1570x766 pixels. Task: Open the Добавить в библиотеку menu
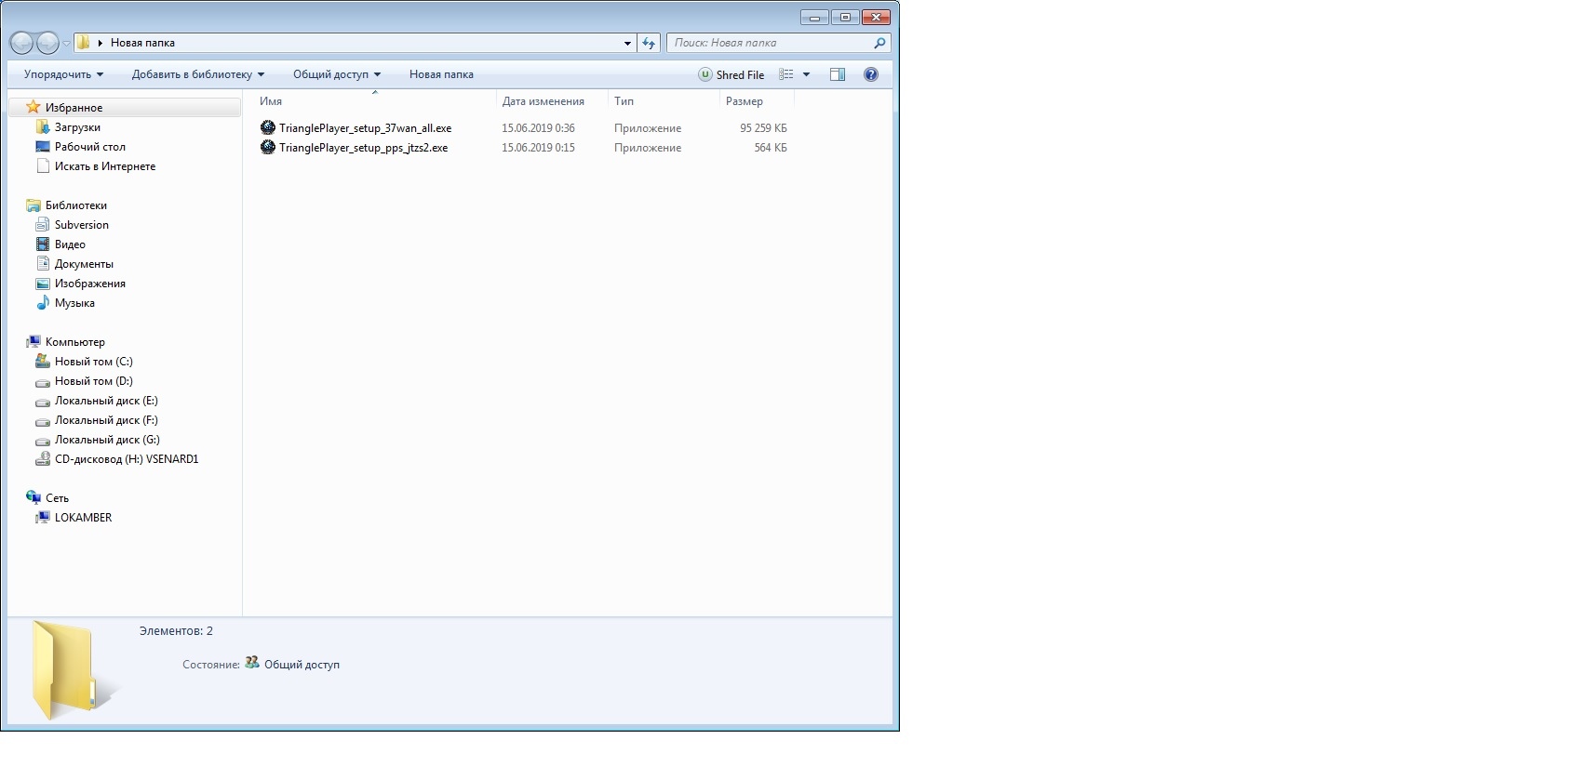[x=197, y=74]
